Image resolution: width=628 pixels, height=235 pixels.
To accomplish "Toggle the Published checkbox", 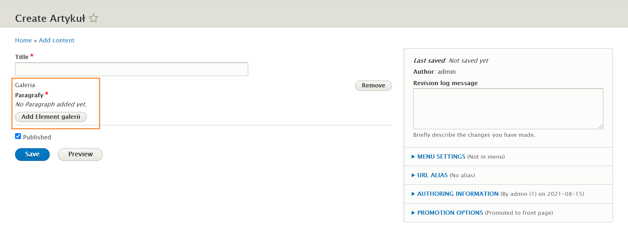I will (x=18, y=136).
